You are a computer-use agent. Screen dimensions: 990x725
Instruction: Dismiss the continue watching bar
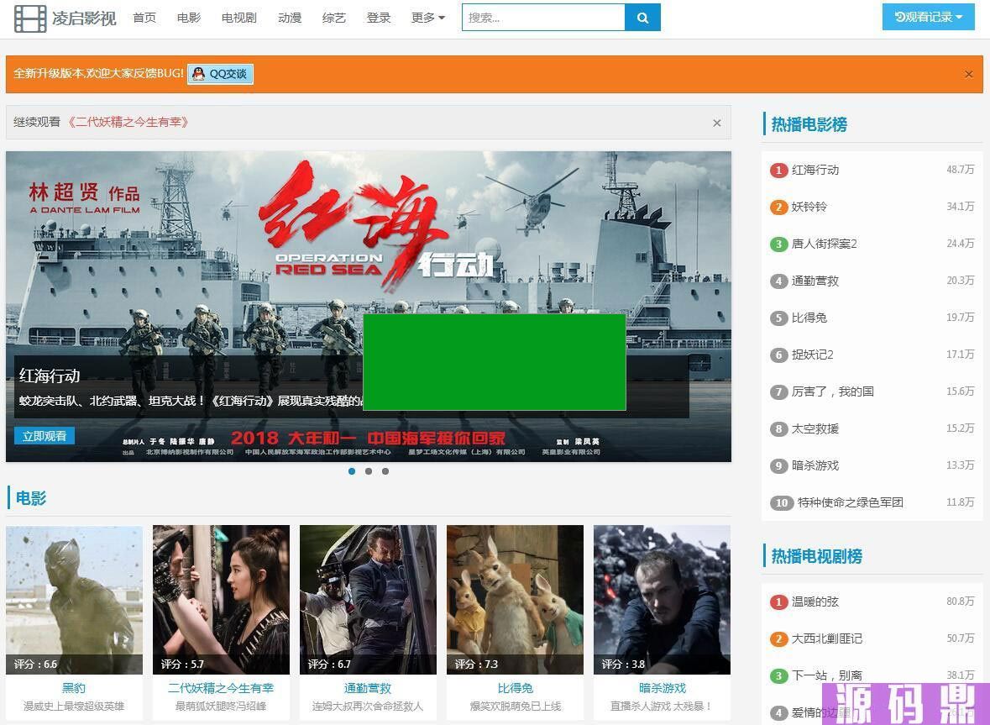(716, 123)
